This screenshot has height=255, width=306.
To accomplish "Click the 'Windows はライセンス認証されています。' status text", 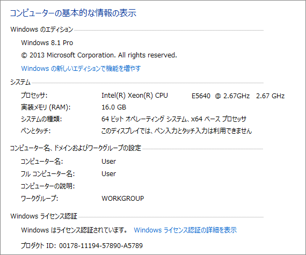I will coord(74,230).
